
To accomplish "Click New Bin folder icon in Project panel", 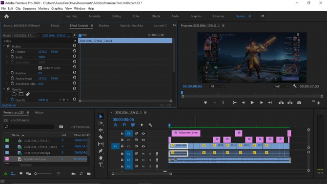I will [x=89, y=174].
